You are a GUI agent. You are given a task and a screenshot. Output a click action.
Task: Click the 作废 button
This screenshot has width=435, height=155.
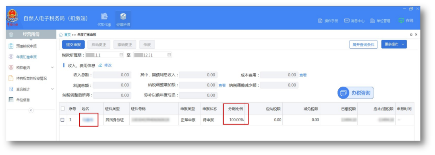click(147, 45)
